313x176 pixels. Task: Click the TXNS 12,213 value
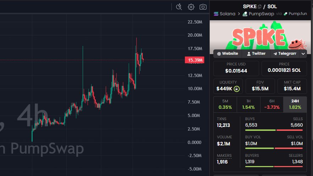click(223, 126)
